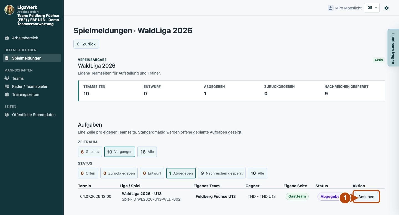The image size is (399, 215).
Task: Click the Aktiv badge
Action: (x=378, y=60)
